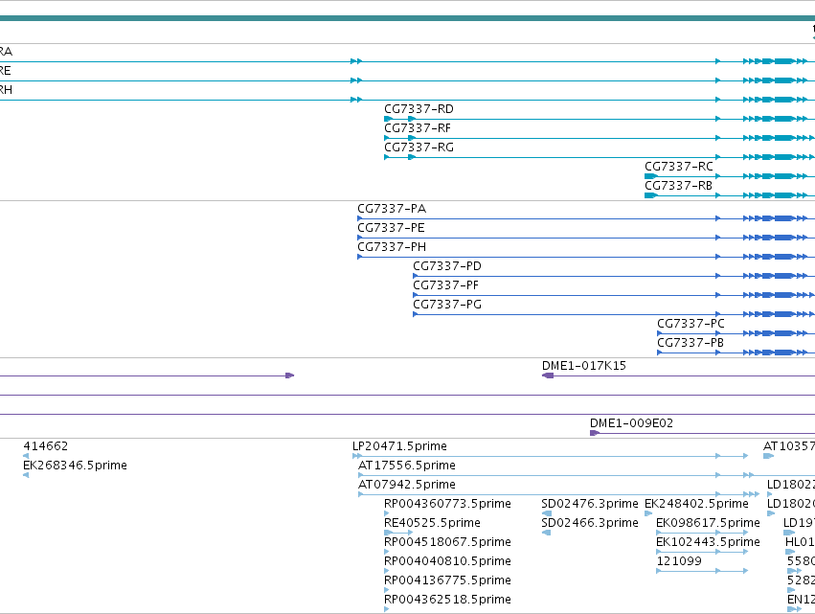The image size is (815, 614).
Task: Open EST AT17556.5prime
Action: click(x=407, y=466)
